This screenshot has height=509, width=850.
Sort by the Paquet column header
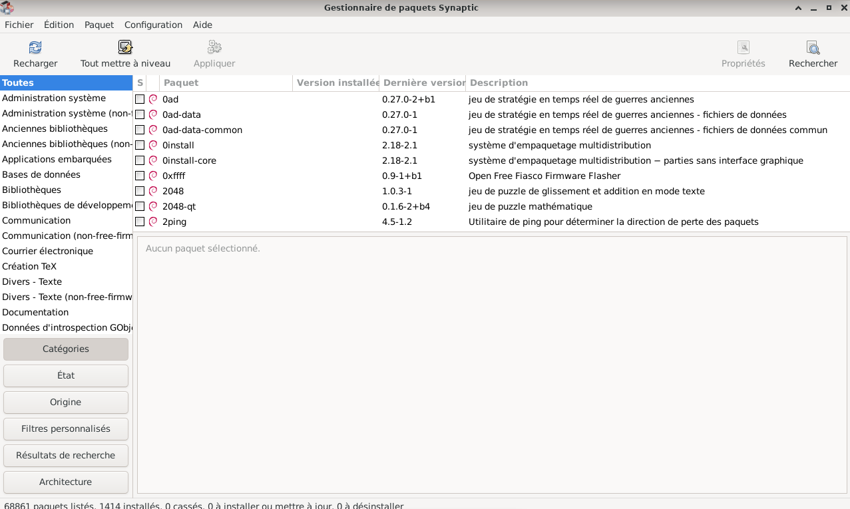point(226,83)
